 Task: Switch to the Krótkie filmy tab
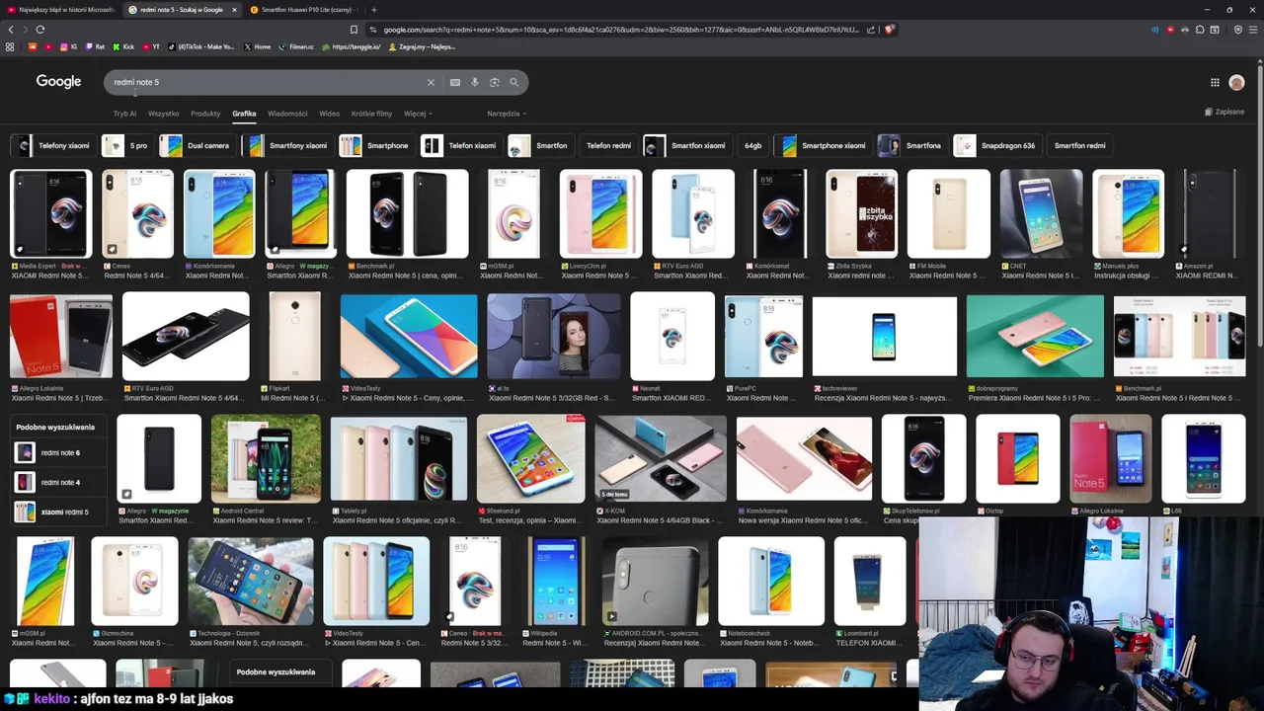pyautogui.click(x=371, y=114)
